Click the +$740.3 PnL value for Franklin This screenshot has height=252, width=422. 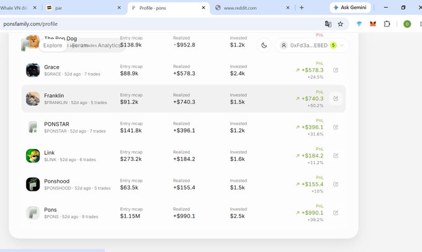pyautogui.click(x=312, y=98)
